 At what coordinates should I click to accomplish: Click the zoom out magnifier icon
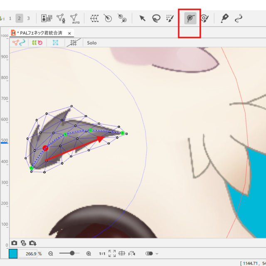click(51, 254)
